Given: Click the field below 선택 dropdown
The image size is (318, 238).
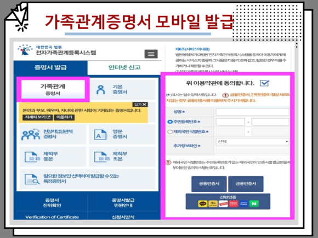Looking at the screenshot, I should click(x=252, y=150).
